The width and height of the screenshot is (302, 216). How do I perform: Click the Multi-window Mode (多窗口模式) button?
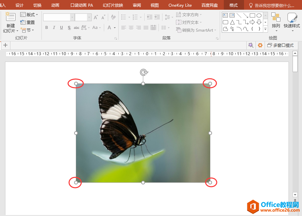280,45
